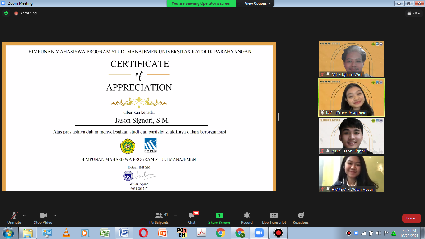Leave the meeting
Image resolution: width=425 pixels, height=239 pixels.
tap(411, 218)
